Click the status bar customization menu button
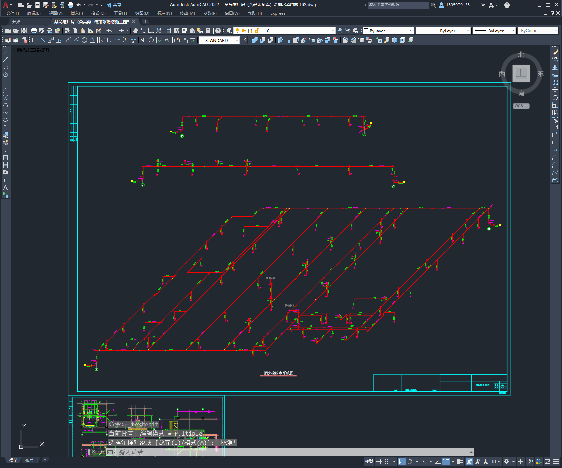The image size is (562, 468). coord(556,462)
